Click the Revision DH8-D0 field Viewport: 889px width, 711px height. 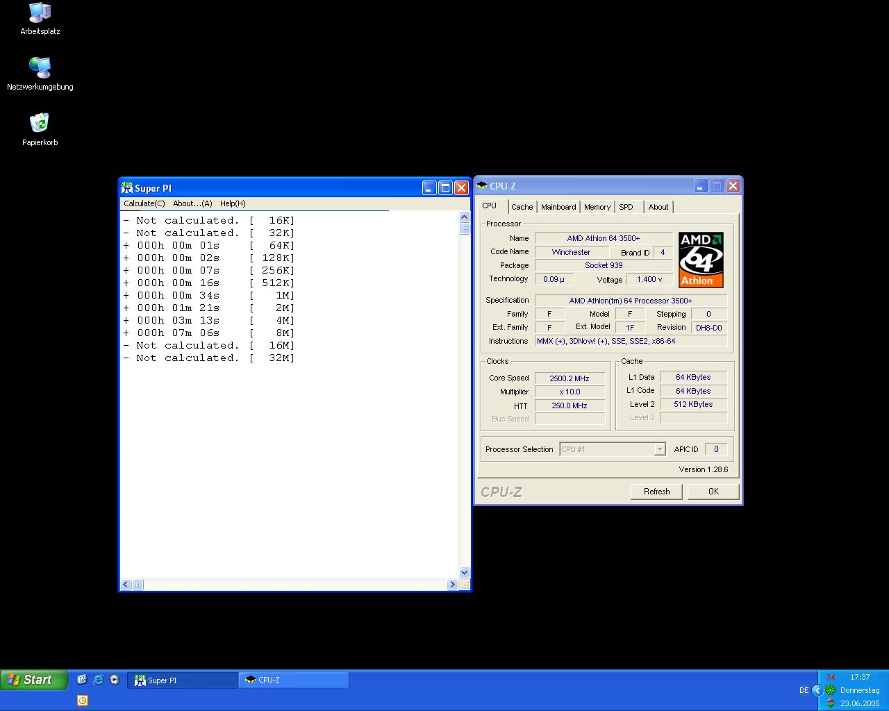pos(709,327)
